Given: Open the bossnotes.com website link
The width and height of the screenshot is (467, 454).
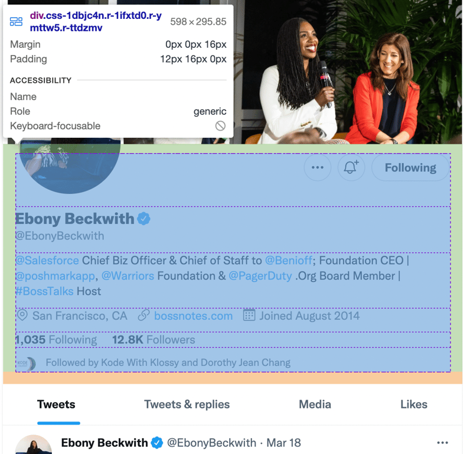Looking at the screenshot, I should (x=193, y=316).
